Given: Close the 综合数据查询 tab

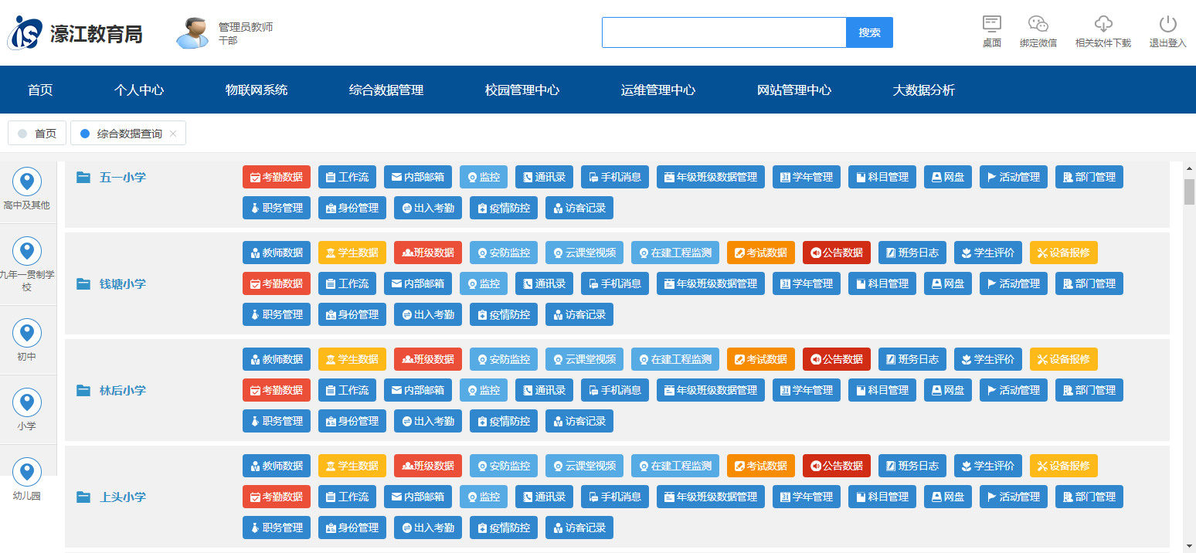Looking at the screenshot, I should [173, 134].
